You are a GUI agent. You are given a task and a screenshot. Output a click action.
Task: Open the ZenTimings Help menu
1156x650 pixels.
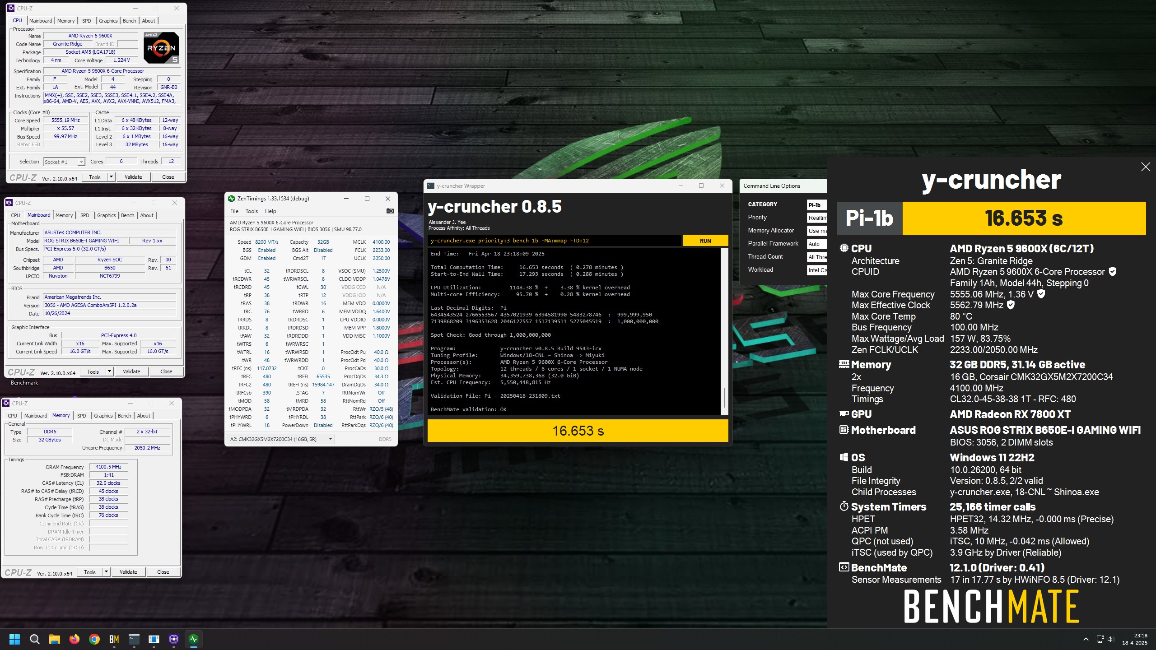click(270, 211)
